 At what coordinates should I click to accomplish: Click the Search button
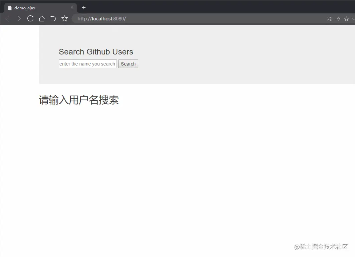128,64
